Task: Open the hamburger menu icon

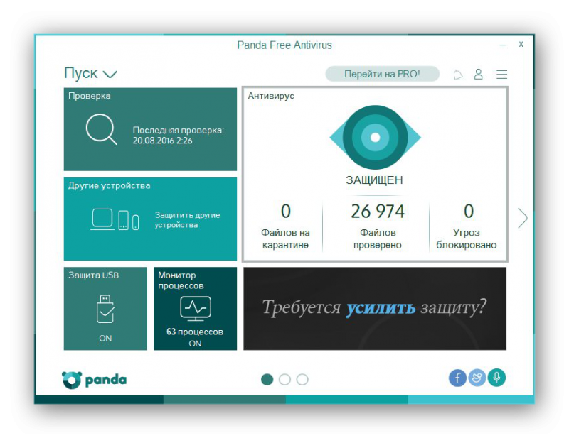Action: click(x=502, y=75)
